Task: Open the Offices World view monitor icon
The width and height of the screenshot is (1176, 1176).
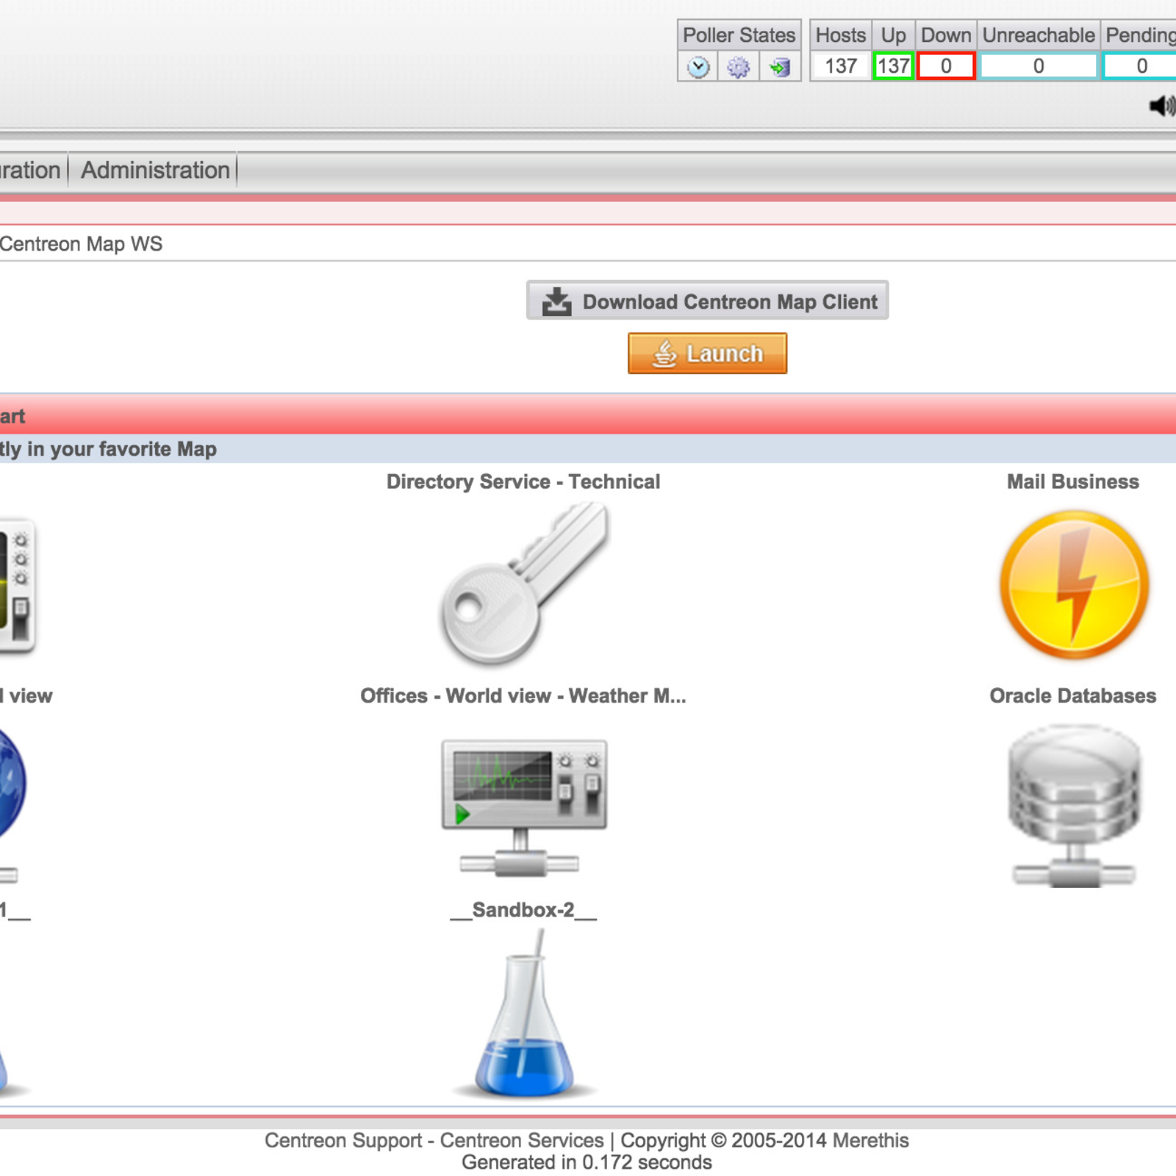Action: click(x=524, y=808)
